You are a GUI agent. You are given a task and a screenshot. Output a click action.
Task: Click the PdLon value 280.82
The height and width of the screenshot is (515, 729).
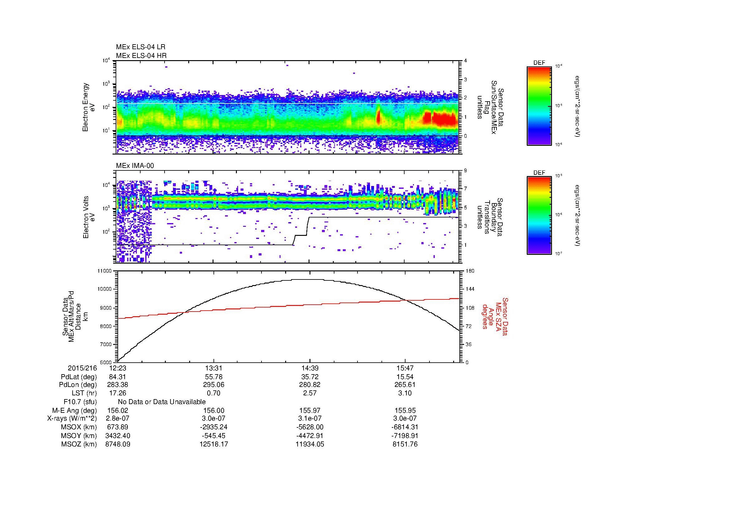(x=310, y=385)
